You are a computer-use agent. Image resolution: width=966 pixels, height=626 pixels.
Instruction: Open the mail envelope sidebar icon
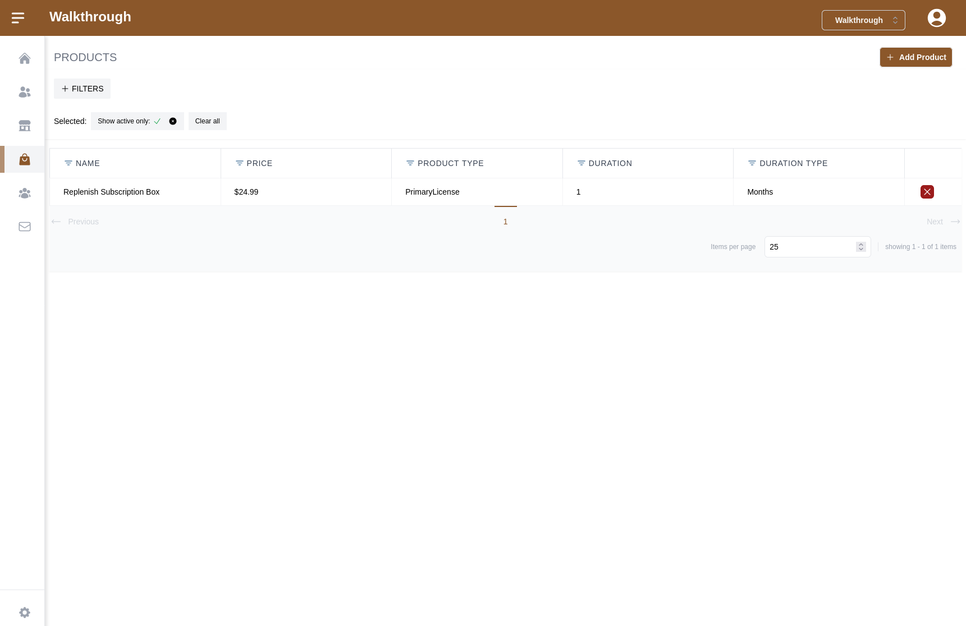pos(24,227)
